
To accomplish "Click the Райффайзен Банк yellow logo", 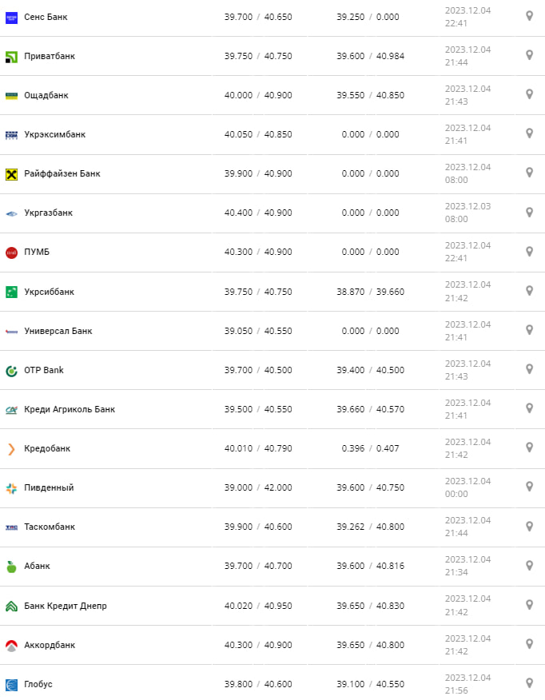I will tap(11, 174).
